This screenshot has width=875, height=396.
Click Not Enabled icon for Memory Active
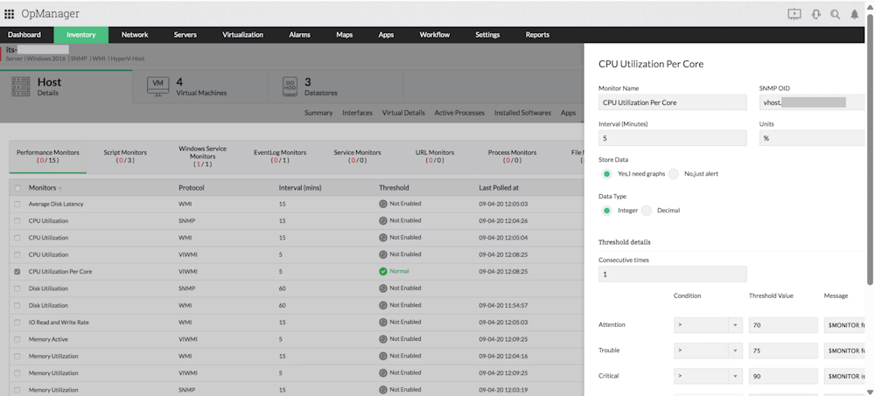pyautogui.click(x=383, y=339)
